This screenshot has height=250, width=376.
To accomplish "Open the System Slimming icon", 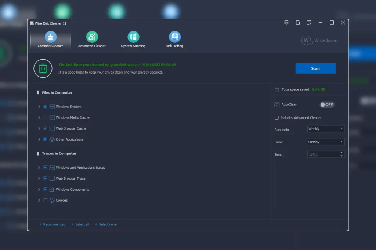I will pos(133,37).
